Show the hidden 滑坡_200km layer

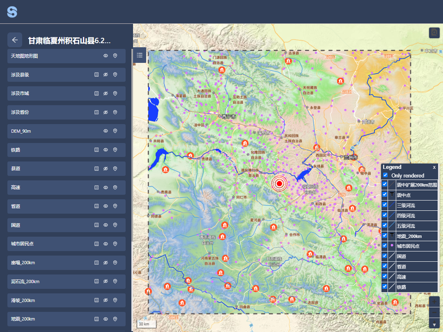(x=106, y=301)
